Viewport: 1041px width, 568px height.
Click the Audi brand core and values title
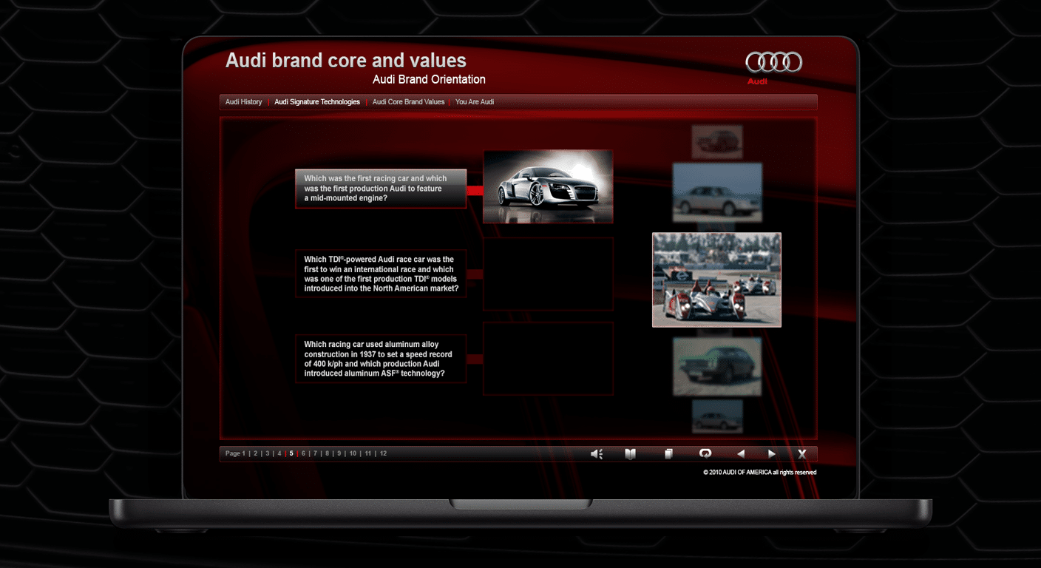click(x=346, y=61)
